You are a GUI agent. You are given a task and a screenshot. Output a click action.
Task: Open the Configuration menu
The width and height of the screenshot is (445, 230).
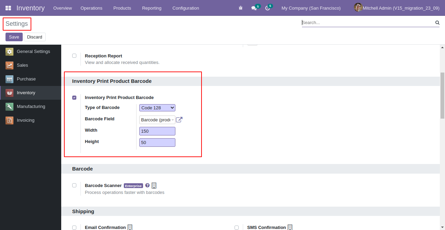186,8
